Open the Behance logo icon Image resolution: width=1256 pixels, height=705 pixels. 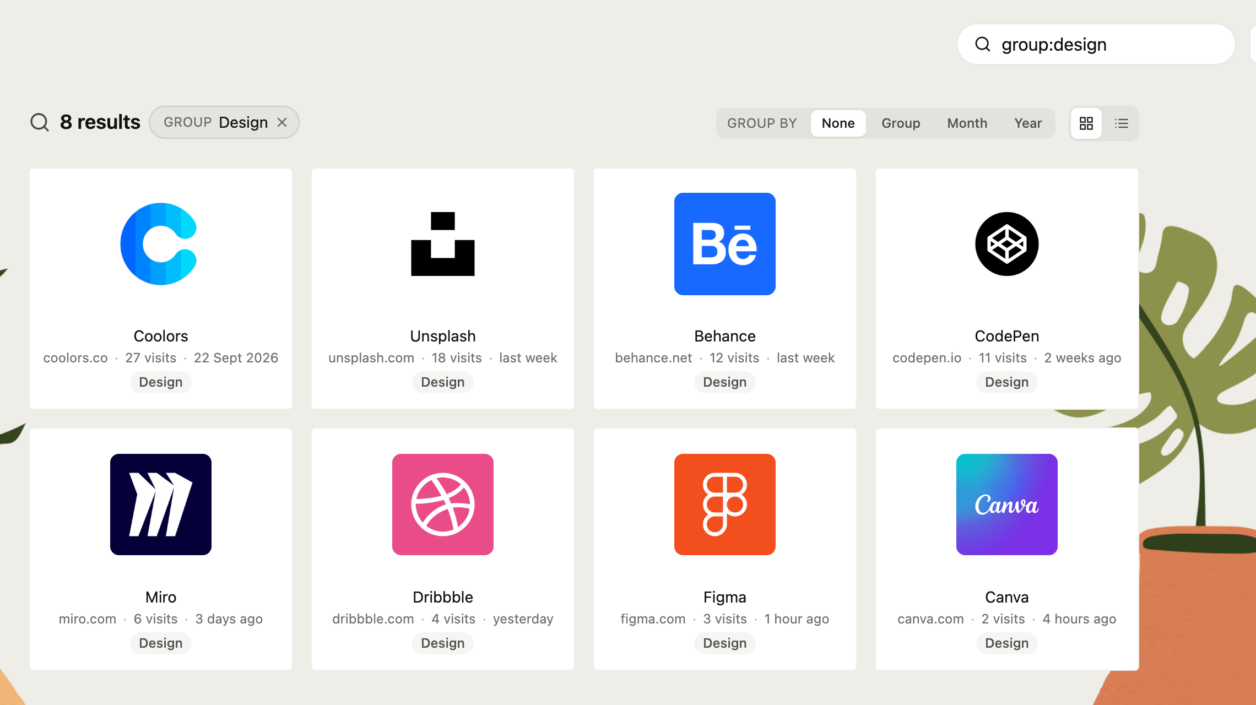(725, 244)
